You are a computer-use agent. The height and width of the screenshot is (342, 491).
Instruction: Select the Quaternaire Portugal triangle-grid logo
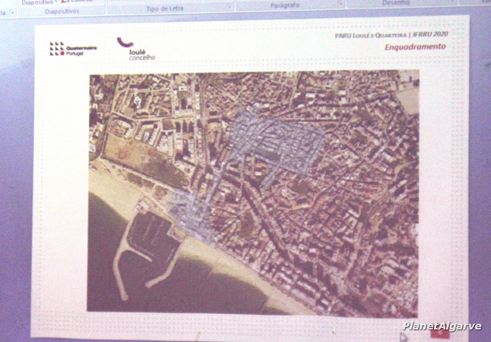(x=57, y=48)
